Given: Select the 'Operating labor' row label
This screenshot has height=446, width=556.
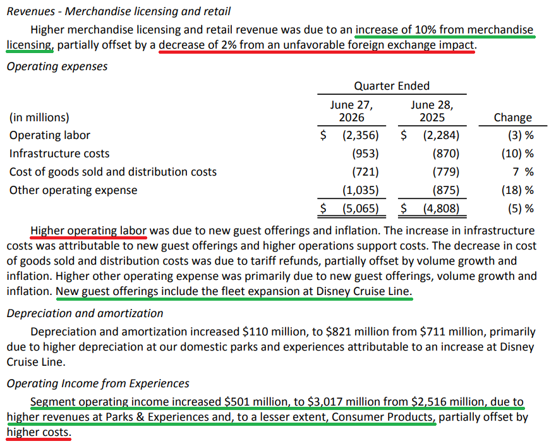Looking at the screenshot, I should point(50,135).
